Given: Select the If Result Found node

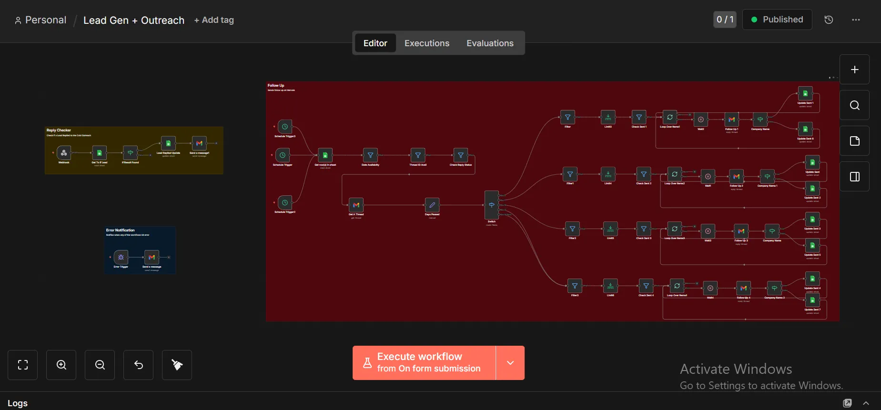Looking at the screenshot, I should 130,153.
